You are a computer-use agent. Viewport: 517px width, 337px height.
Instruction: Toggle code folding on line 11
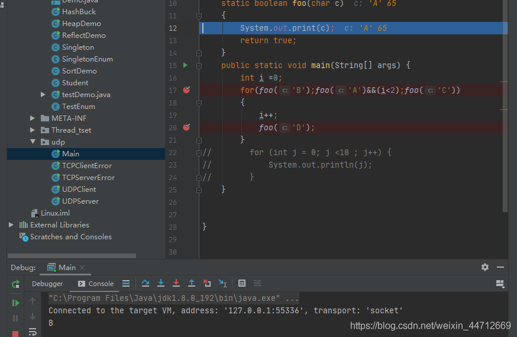(199, 16)
